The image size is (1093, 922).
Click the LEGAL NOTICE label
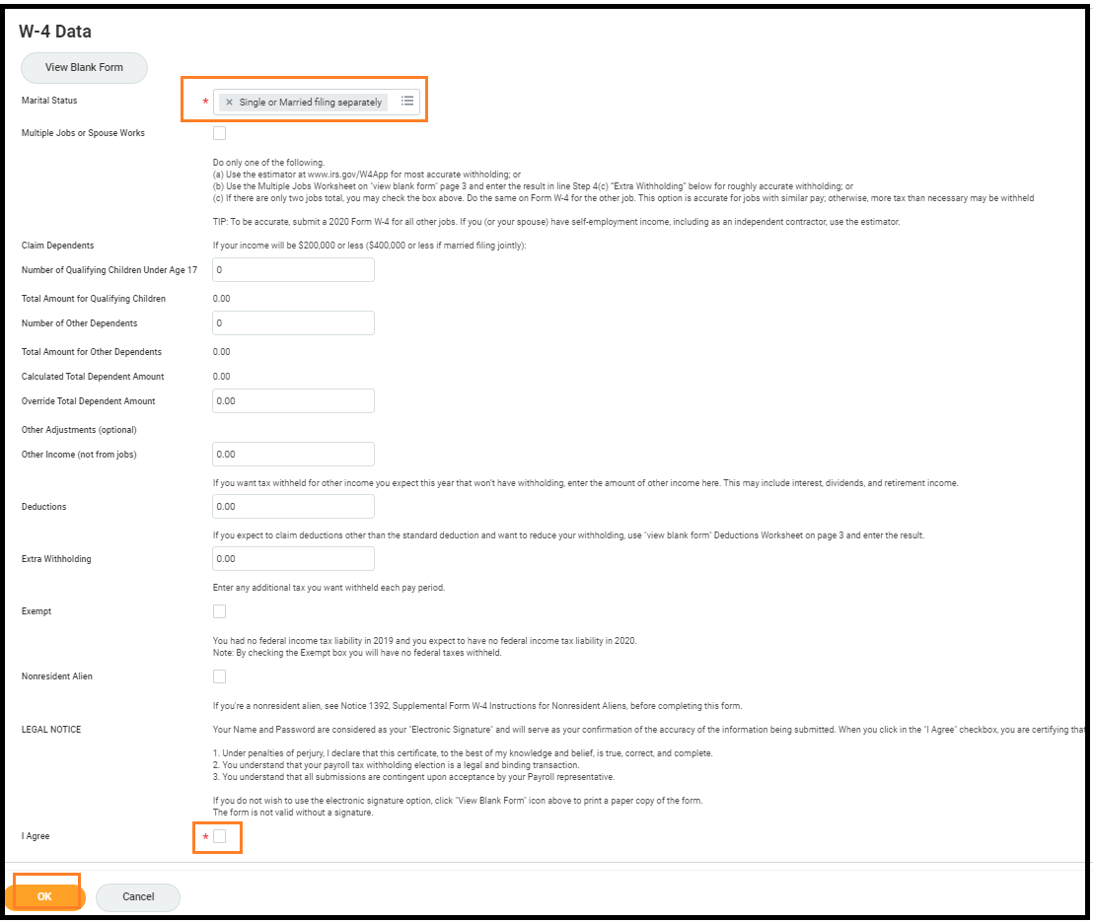(51, 730)
